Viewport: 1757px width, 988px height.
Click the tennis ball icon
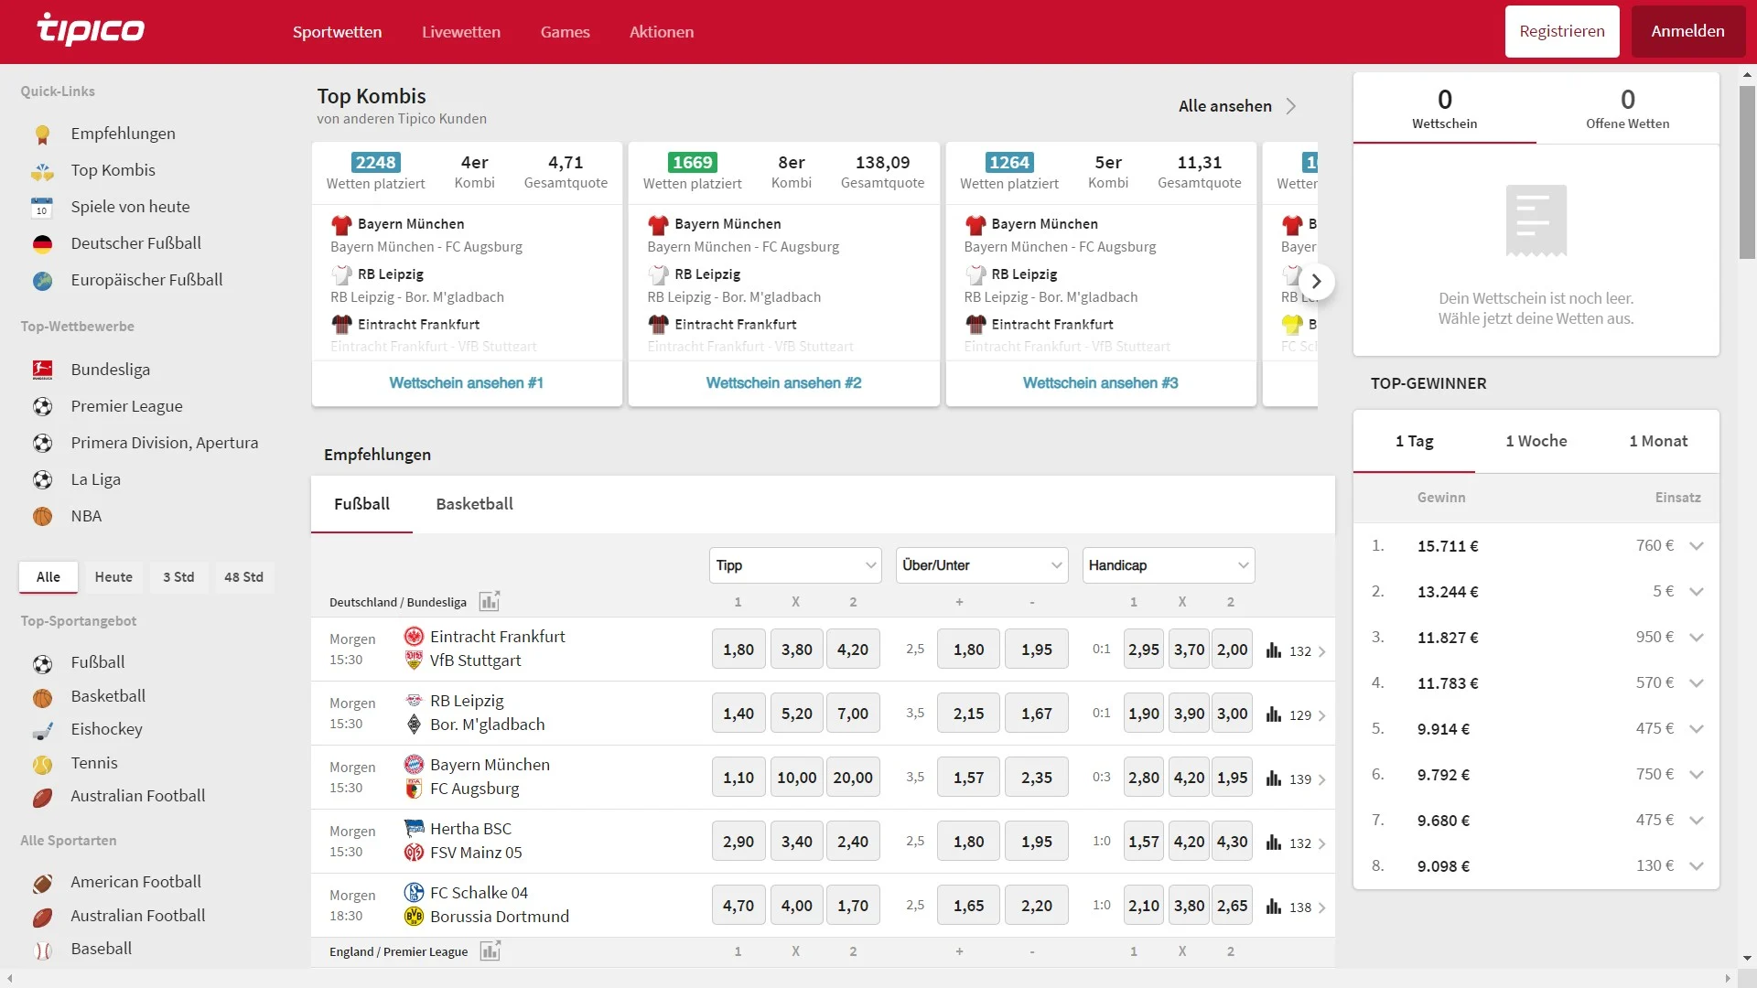pyautogui.click(x=42, y=764)
